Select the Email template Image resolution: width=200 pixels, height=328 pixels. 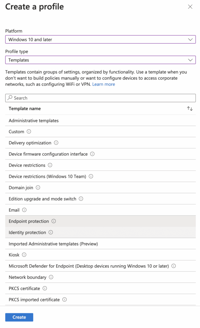[13, 210]
